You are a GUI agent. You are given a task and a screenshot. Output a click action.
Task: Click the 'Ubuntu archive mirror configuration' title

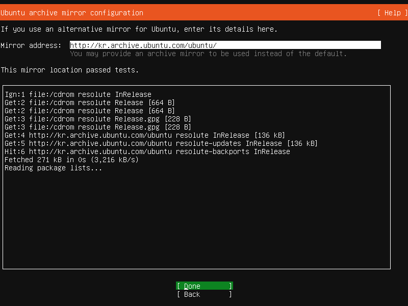tap(72, 13)
